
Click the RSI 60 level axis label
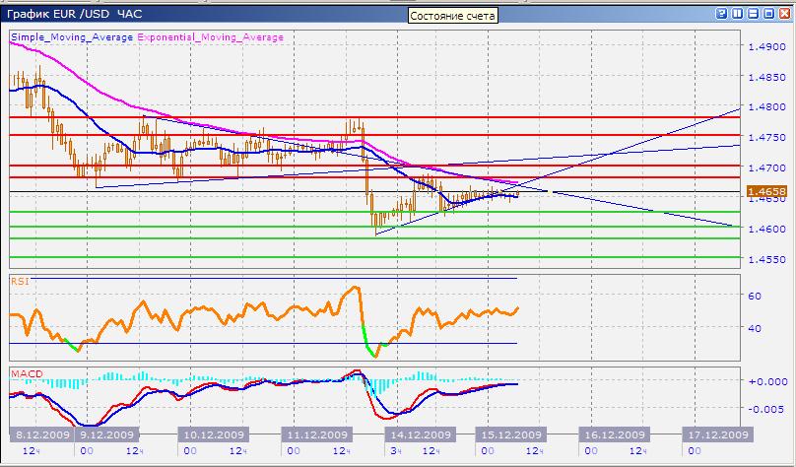pyautogui.click(x=755, y=296)
